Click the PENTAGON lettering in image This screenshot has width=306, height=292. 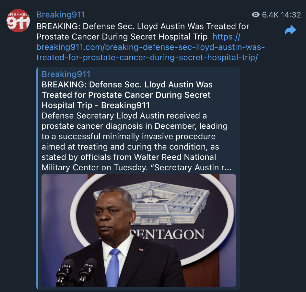pyautogui.click(x=167, y=234)
